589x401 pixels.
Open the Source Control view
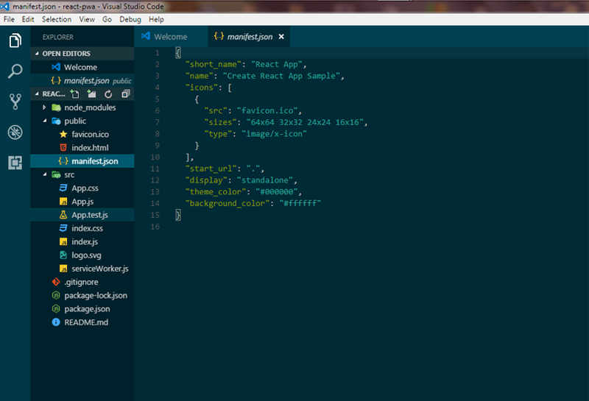coord(15,102)
